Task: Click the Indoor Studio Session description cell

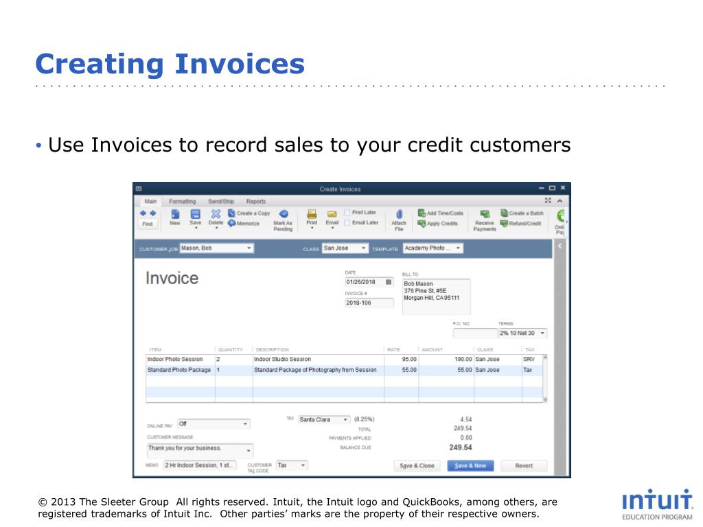Action: coord(318,360)
